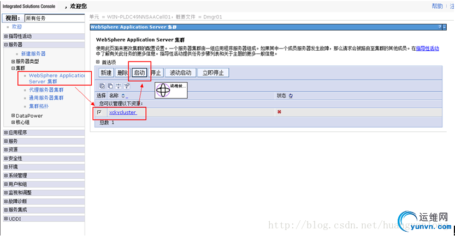Click the minimize icon in panel title bar
Image resolution: width=455 pixels, height=236 pixels.
(444, 27)
